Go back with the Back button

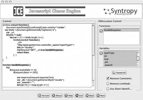point(90,95)
